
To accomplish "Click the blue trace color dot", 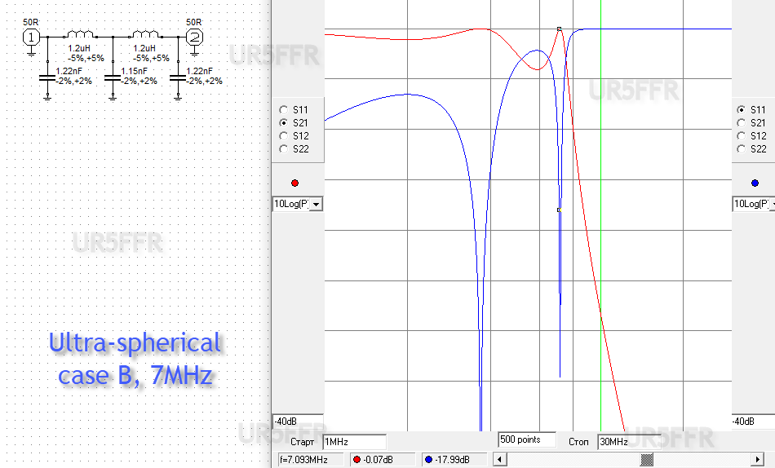I will [755, 183].
